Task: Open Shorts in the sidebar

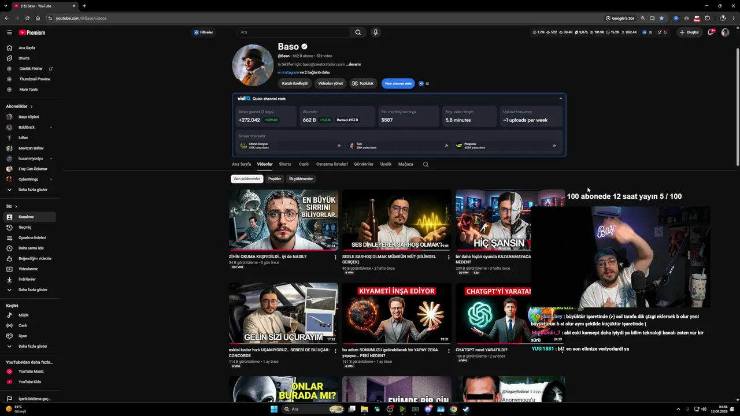Action: coord(29,58)
